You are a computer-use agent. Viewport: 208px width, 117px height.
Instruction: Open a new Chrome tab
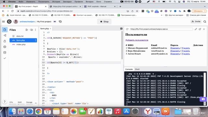pyautogui.click(x=120, y=6)
